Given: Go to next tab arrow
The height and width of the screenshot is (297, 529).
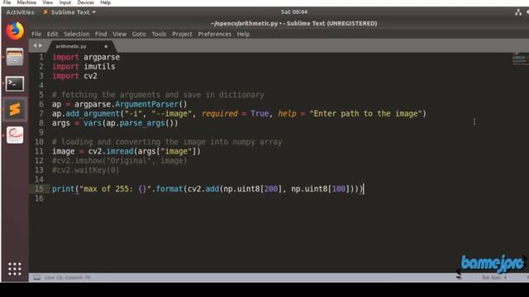Looking at the screenshot, I should [41, 45].
